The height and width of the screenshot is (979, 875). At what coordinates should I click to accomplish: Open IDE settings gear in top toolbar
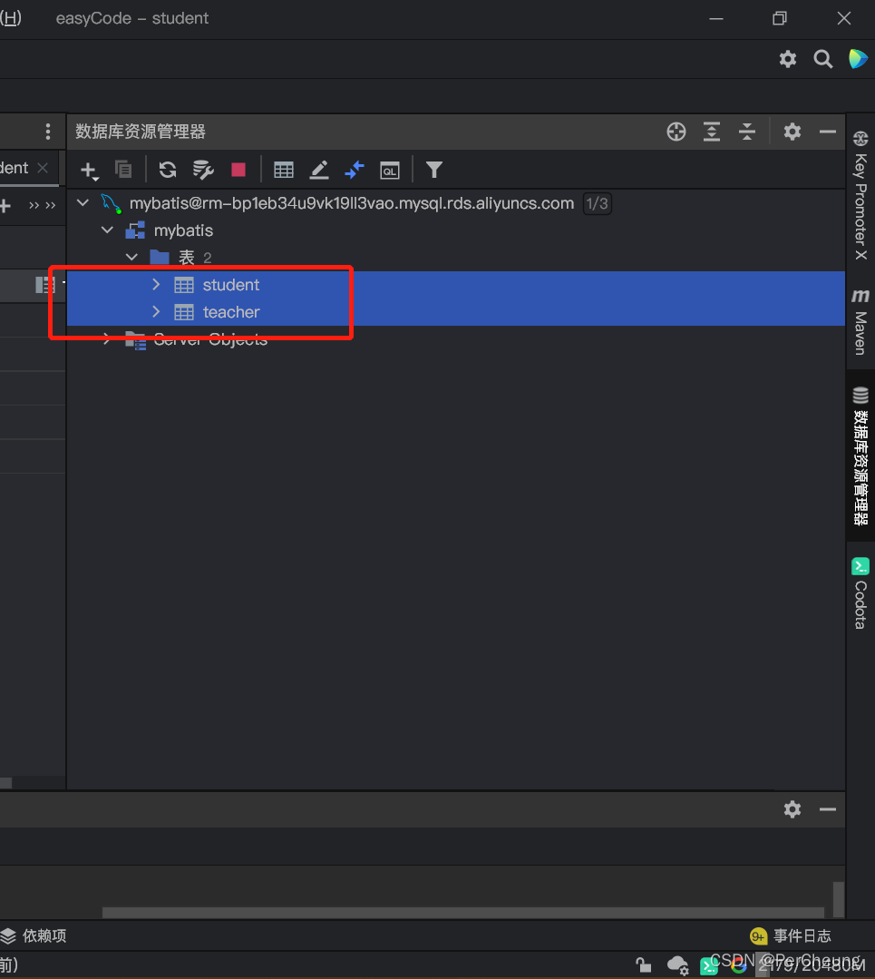788,59
